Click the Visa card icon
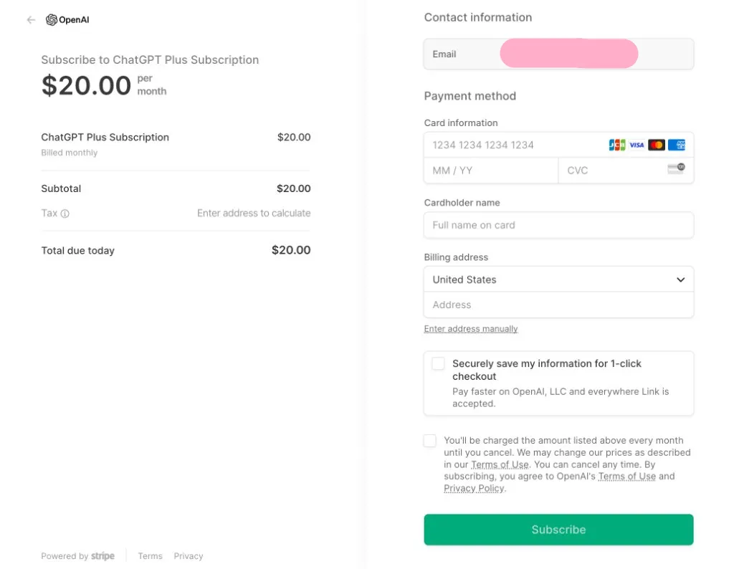Viewport: 734px width, 569px height. point(637,145)
